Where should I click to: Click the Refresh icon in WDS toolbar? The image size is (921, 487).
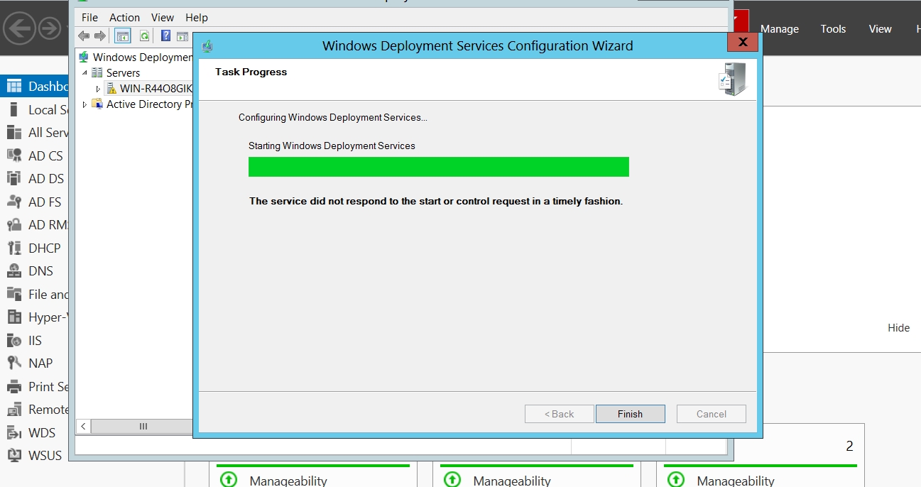(x=144, y=35)
